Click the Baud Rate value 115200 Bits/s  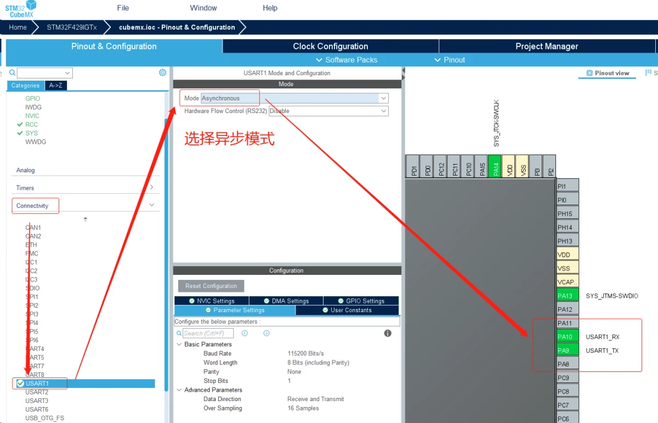(x=305, y=353)
